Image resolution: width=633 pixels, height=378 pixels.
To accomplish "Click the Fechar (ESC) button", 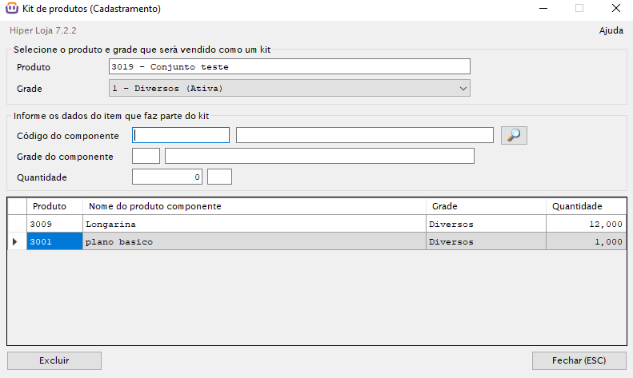I will coord(579,360).
